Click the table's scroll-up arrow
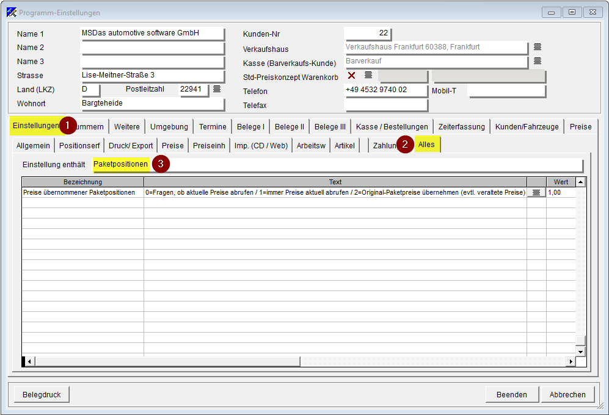 point(581,182)
